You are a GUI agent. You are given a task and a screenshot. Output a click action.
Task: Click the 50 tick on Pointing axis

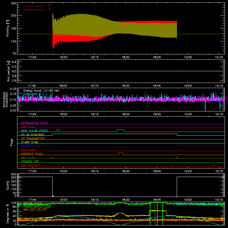[x=15, y=53]
